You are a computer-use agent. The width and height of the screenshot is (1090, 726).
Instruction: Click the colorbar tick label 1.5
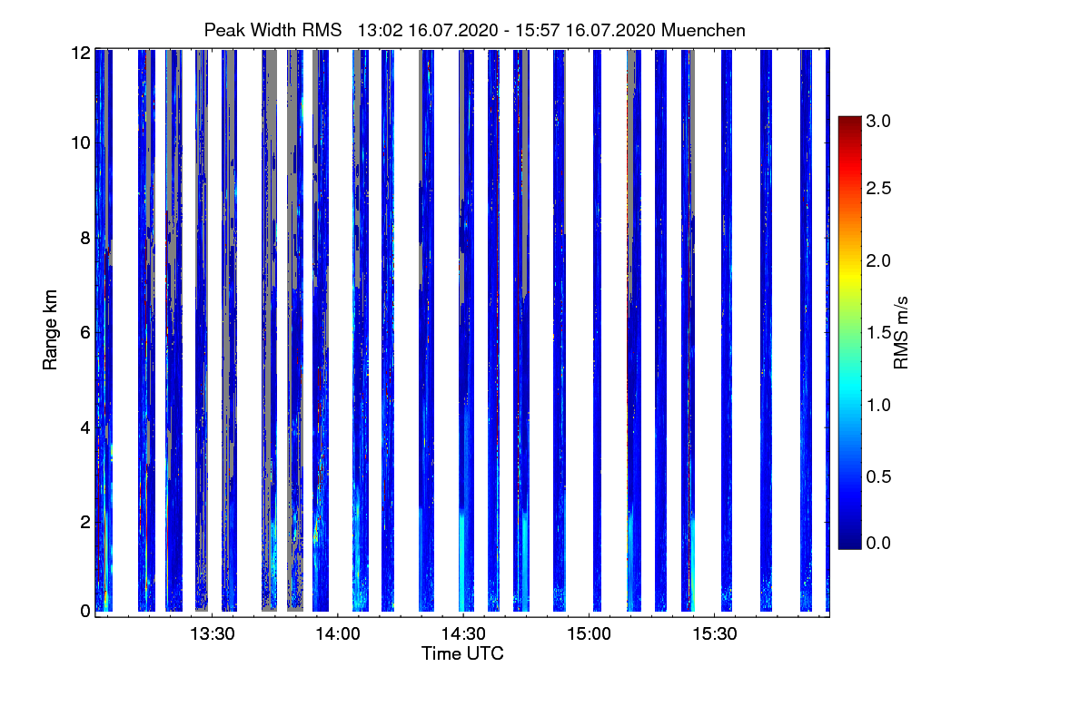(877, 333)
